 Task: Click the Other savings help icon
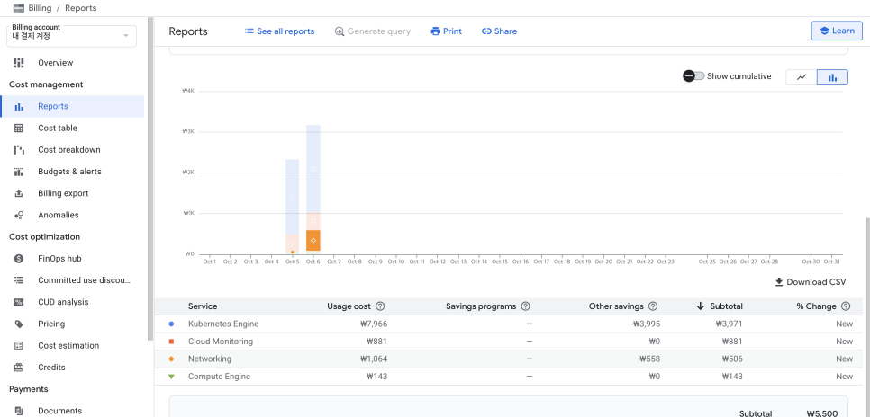click(x=653, y=306)
